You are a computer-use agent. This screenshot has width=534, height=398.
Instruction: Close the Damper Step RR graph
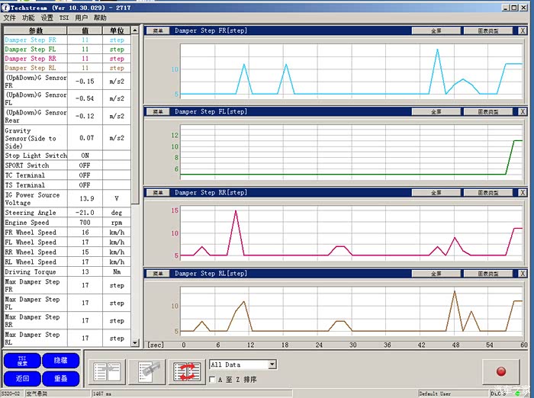click(x=523, y=193)
